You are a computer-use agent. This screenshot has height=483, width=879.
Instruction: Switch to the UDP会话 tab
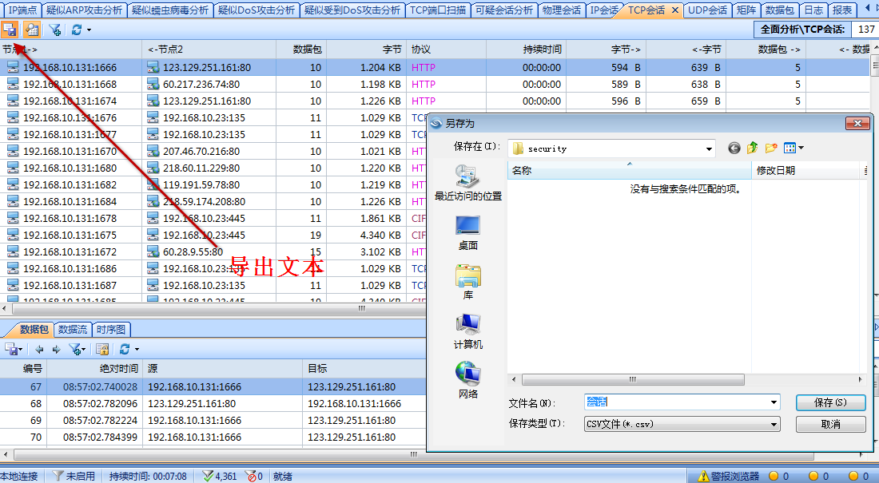[x=707, y=10]
